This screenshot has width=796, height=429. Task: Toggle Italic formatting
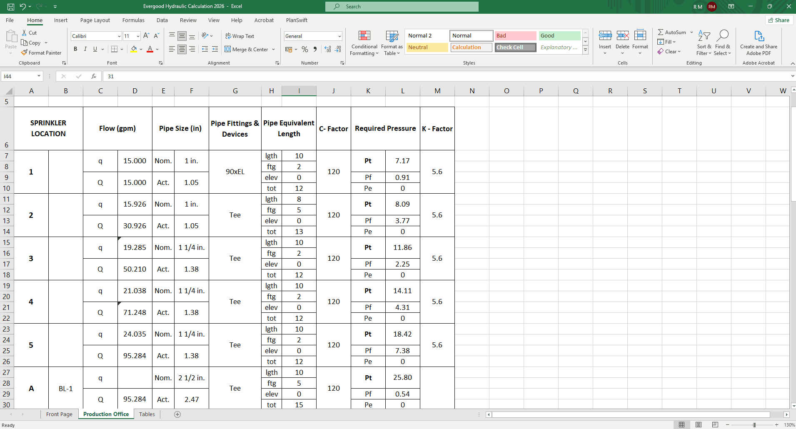(x=85, y=49)
